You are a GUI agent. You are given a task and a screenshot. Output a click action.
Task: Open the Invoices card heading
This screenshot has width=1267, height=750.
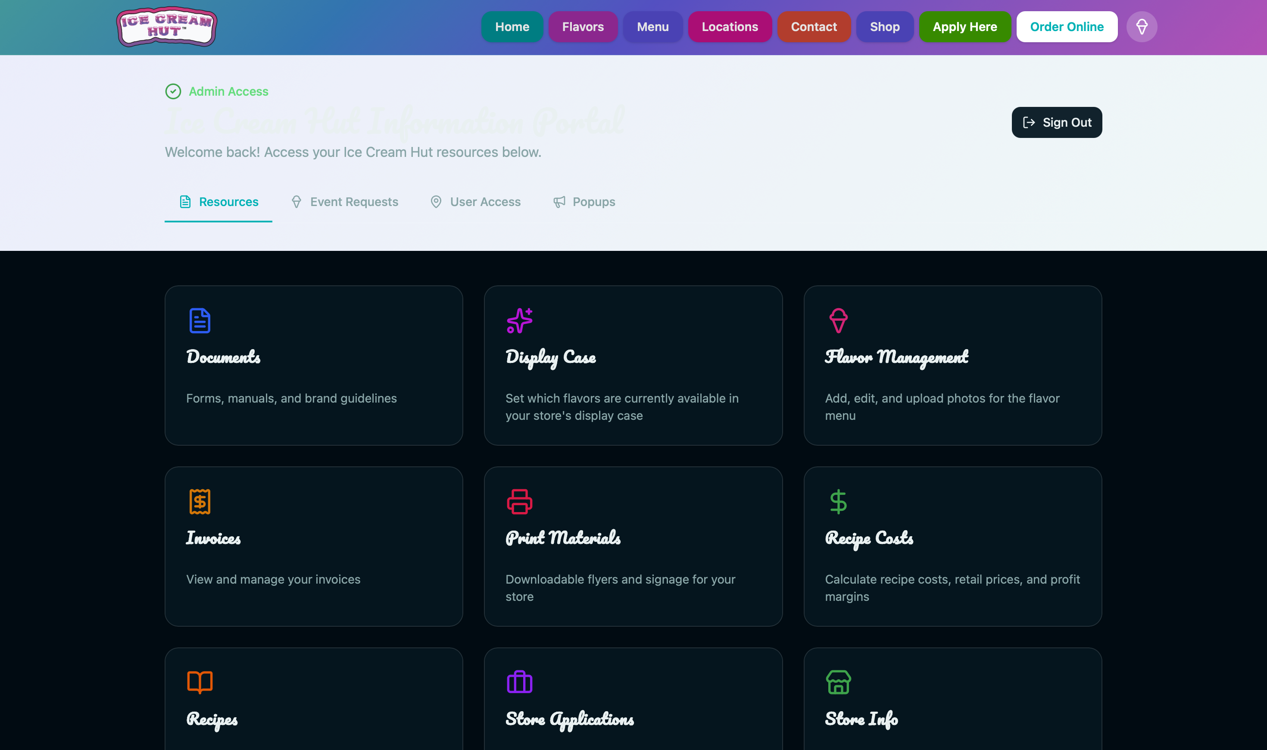[213, 538]
